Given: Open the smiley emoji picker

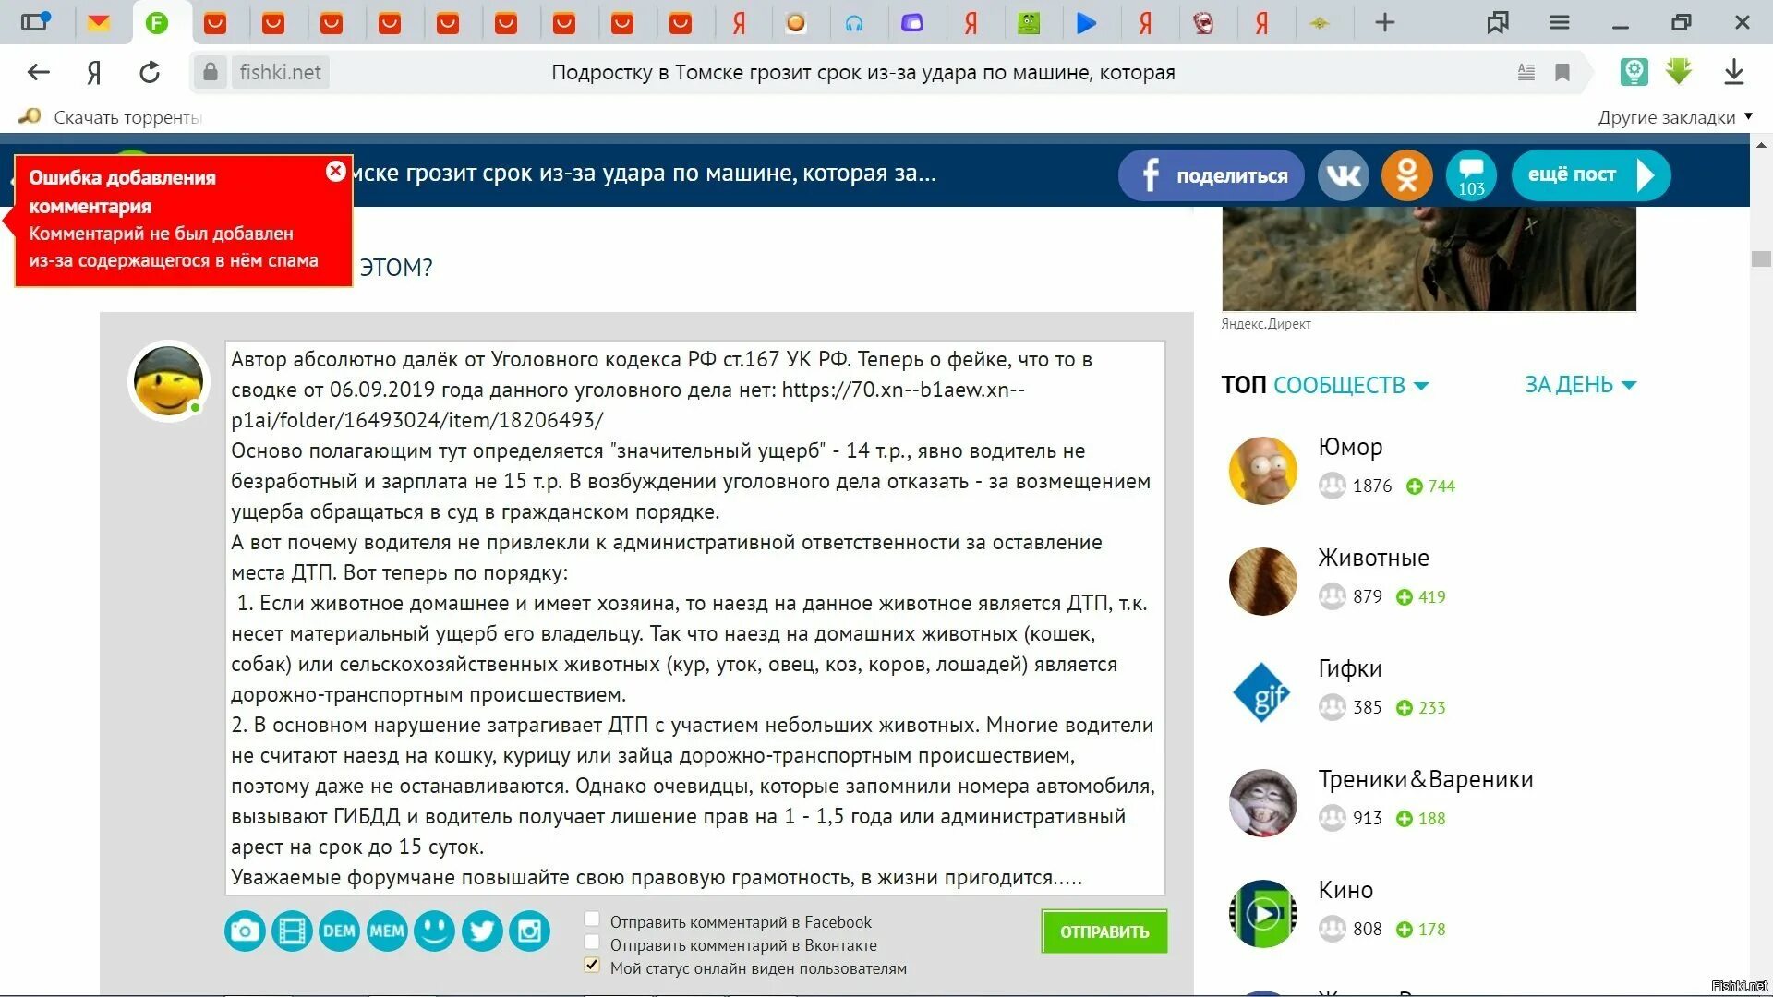Looking at the screenshot, I should pyautogui.click(x=434, y=931).
